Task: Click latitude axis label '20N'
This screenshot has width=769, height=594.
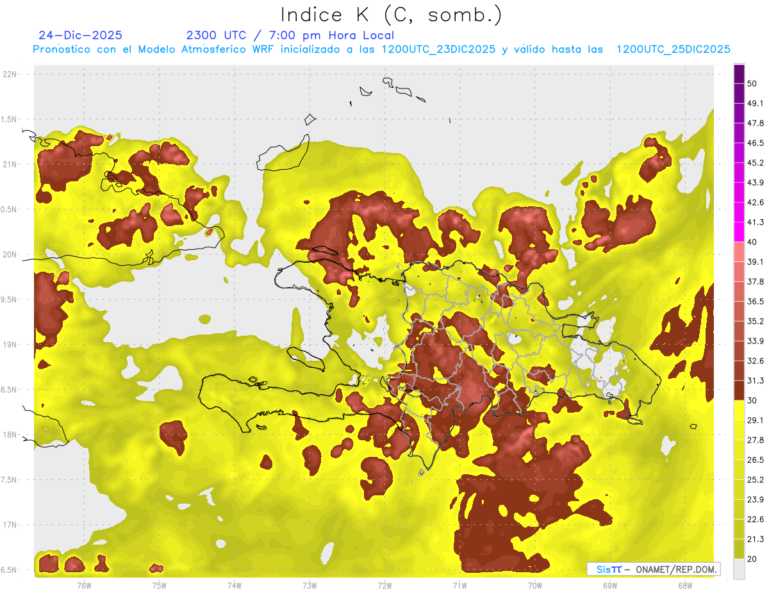Action: pos(10,254)
